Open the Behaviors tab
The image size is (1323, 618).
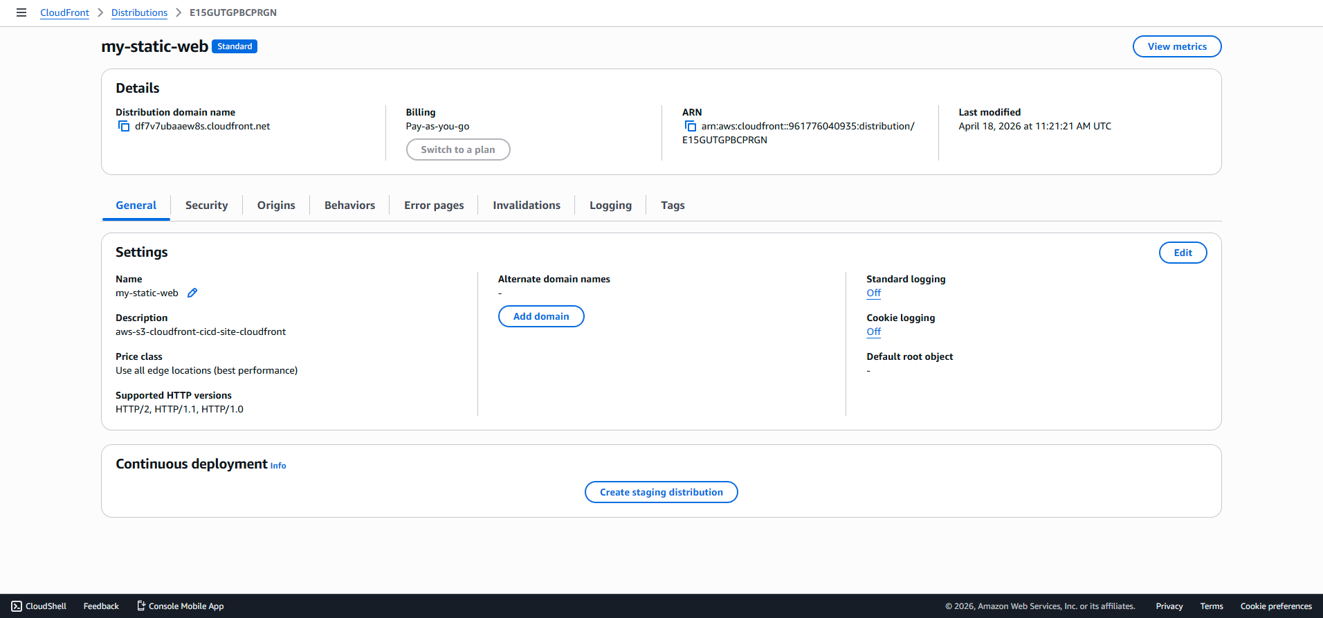[x=349, y=206]
